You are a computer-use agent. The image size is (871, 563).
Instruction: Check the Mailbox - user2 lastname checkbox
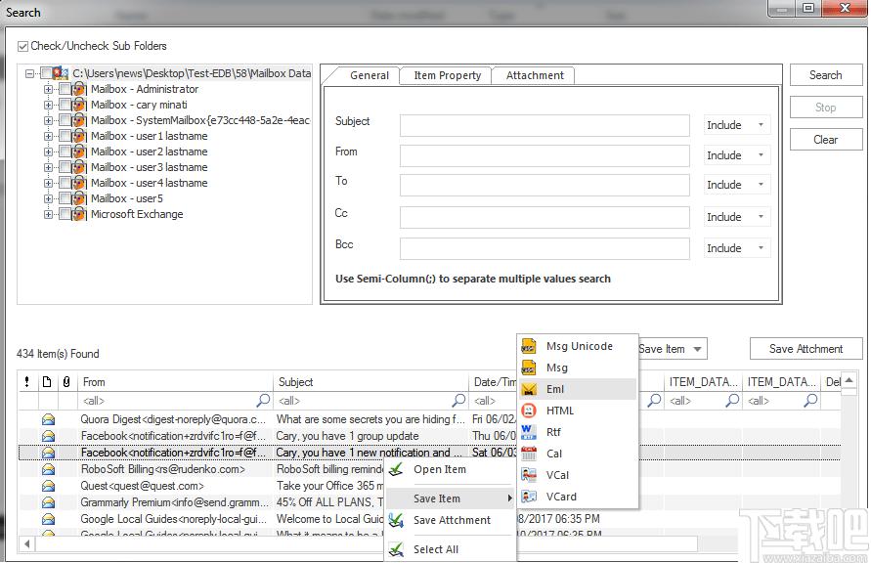coord(65,152)
